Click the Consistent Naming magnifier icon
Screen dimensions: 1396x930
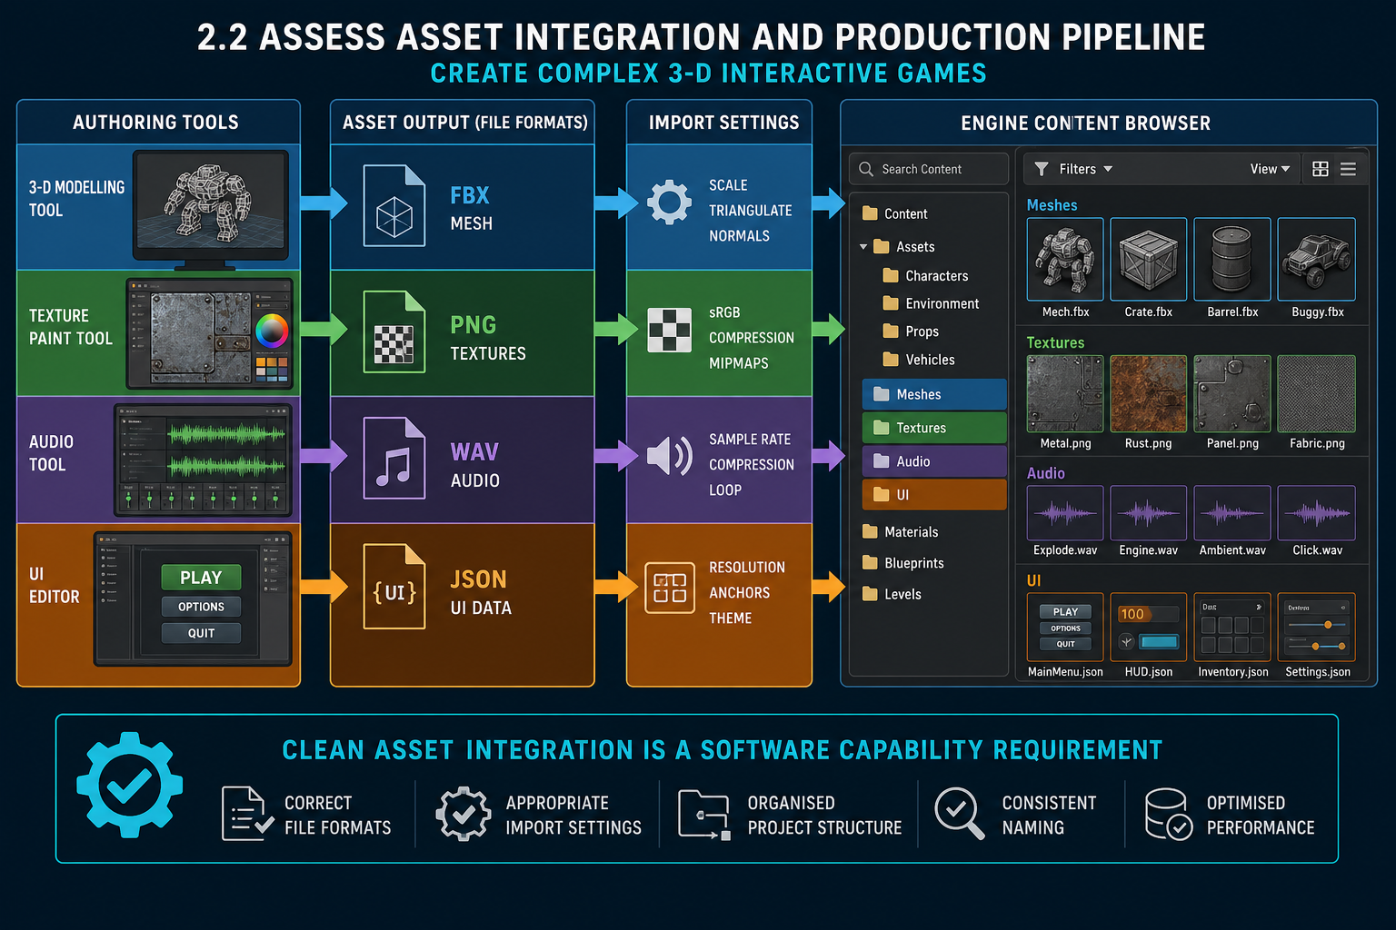click(960, 813)
